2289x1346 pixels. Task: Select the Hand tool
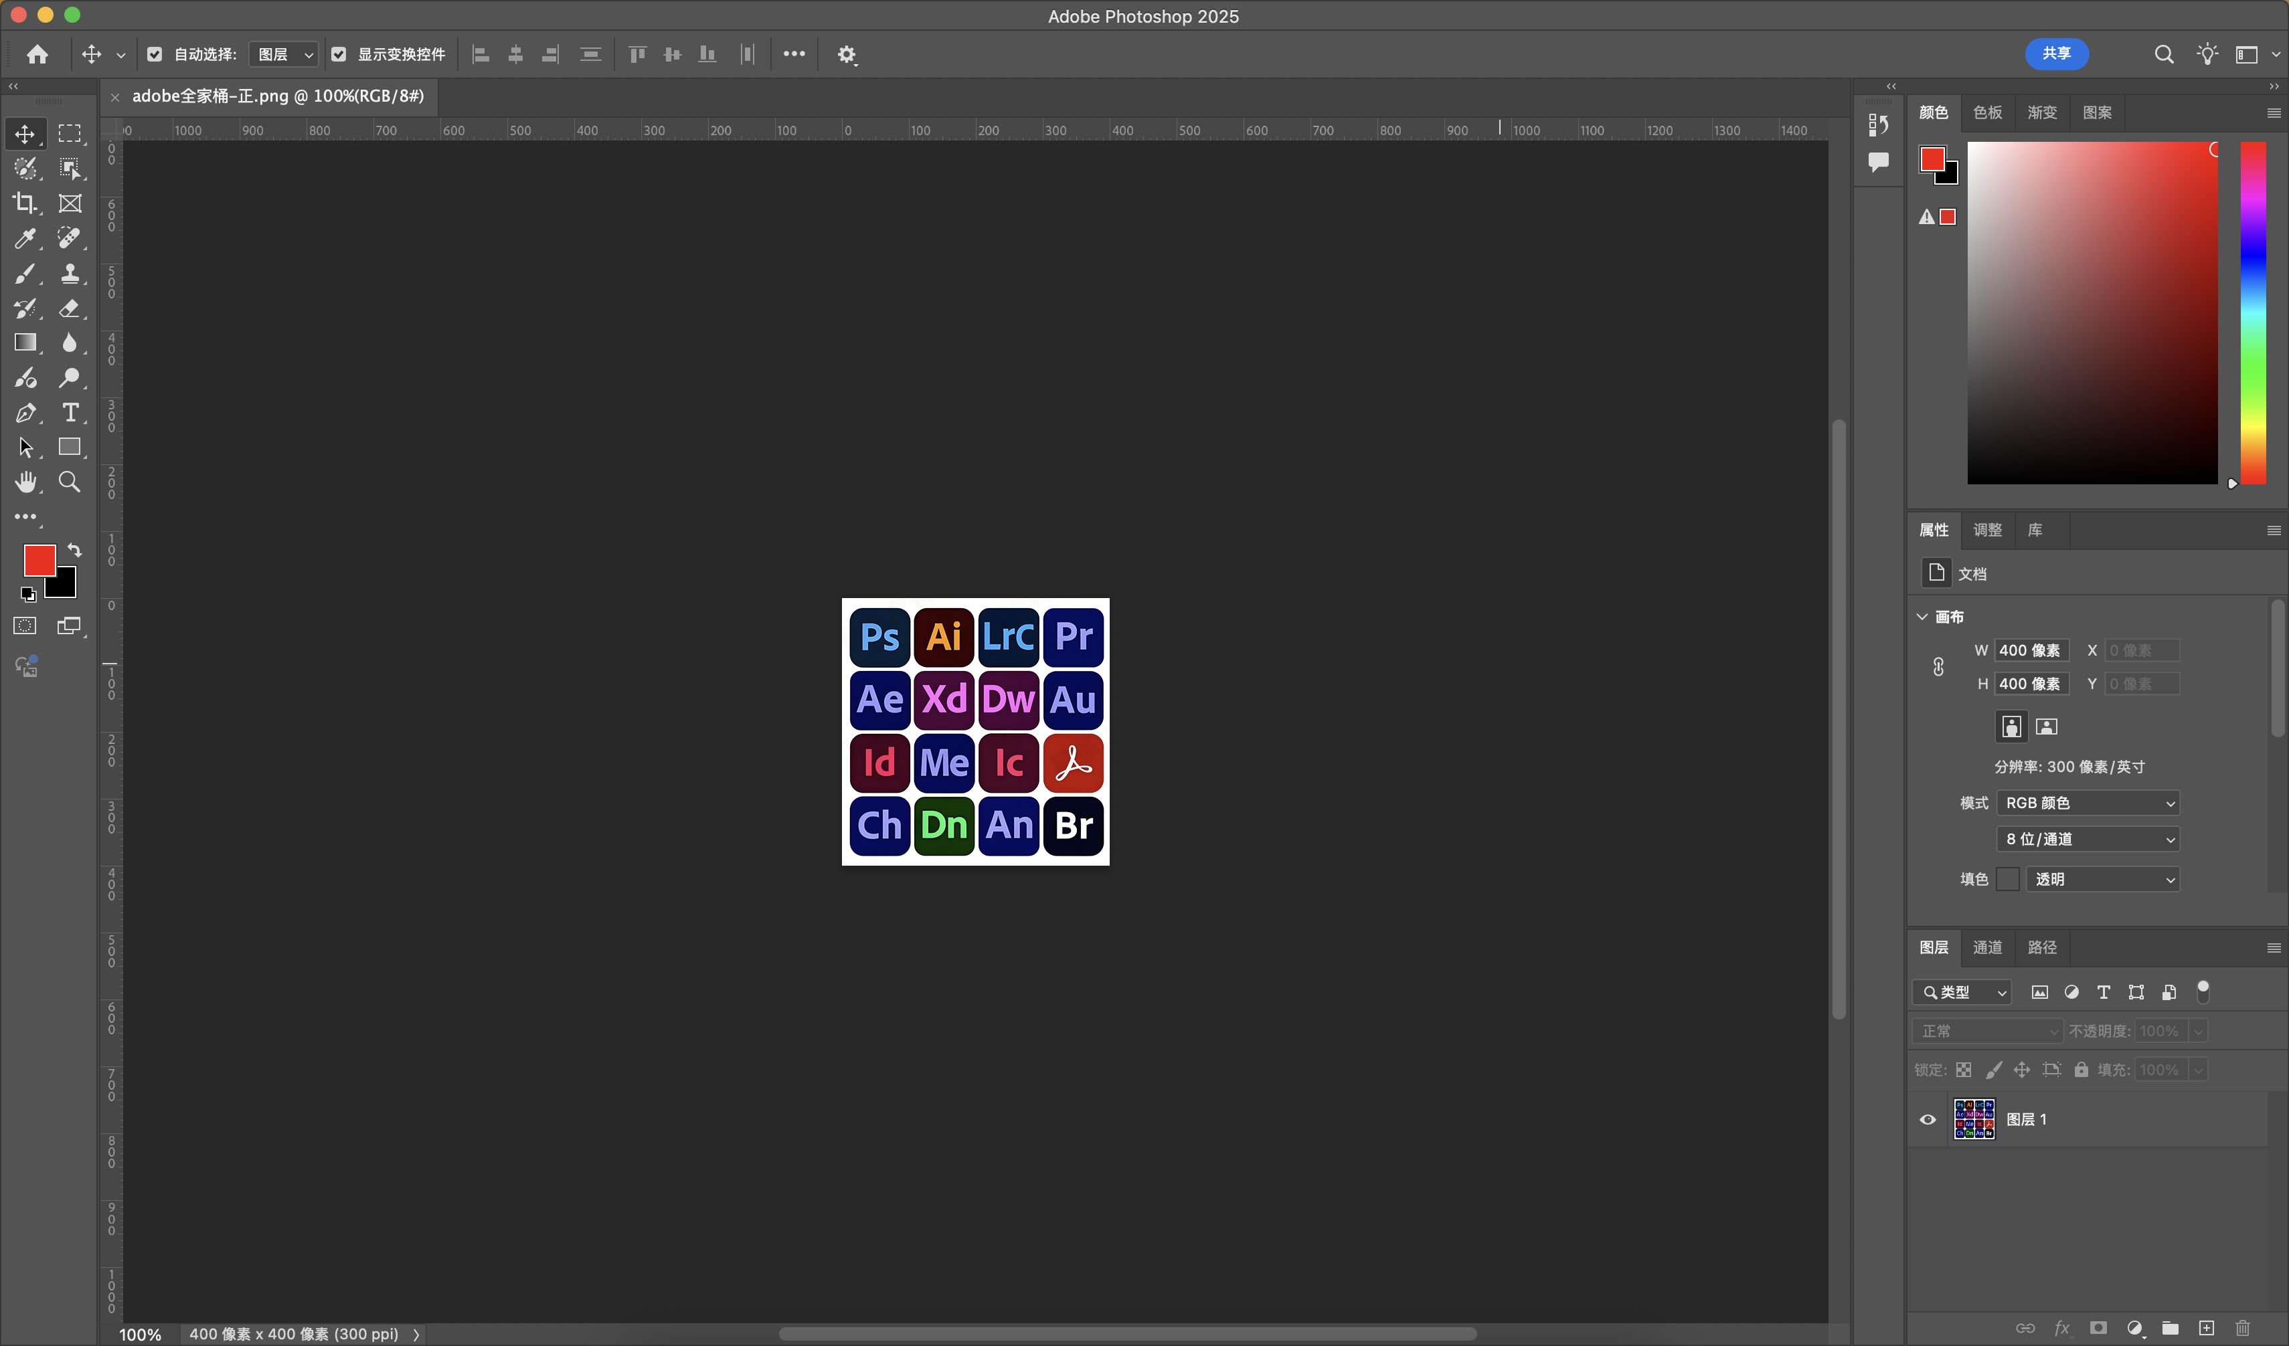coord(25,482)
